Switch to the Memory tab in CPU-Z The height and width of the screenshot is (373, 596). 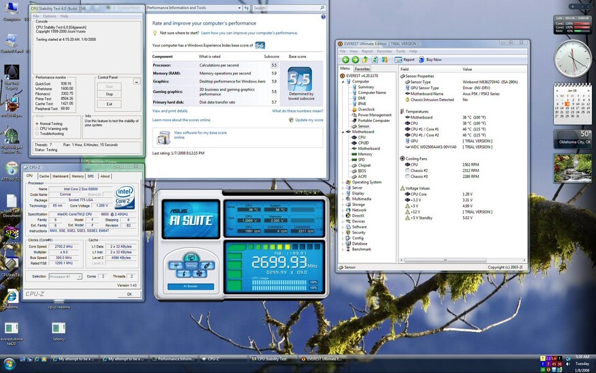tap(78, 176)
